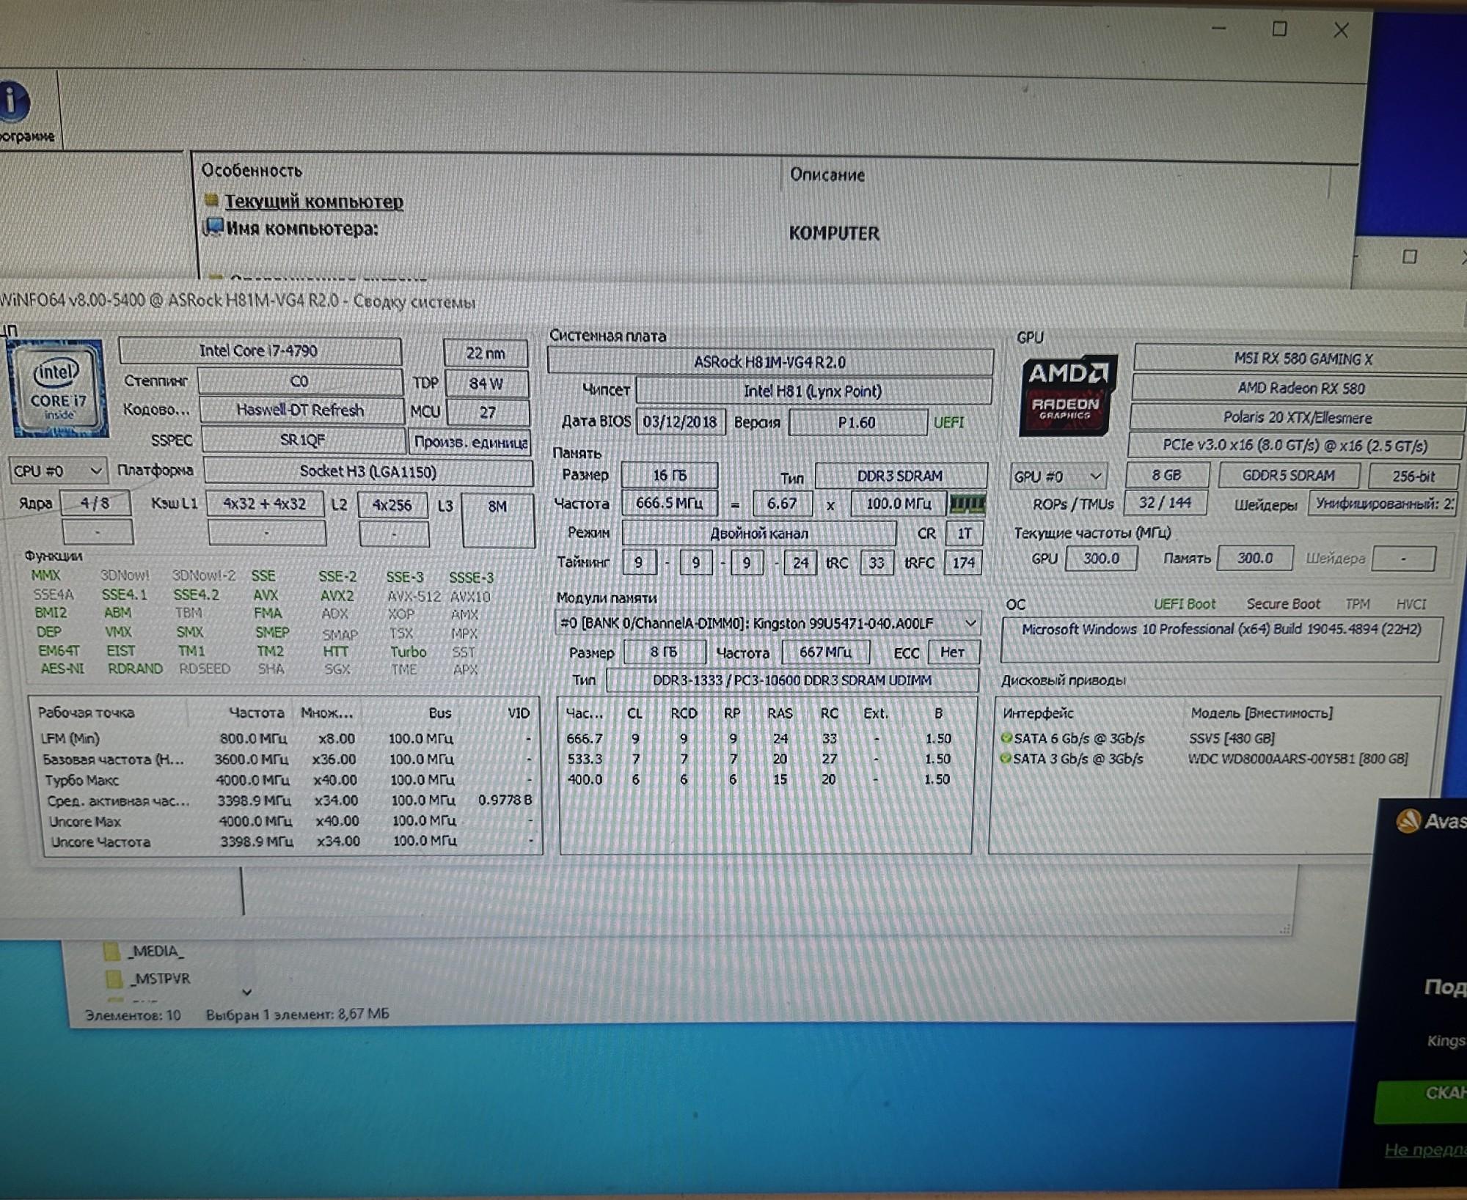This screenshot has width=1467, height=1200.
Task: Click the Intel Core i7 logo
Action: pyautogui.click(x=57, y=389)
